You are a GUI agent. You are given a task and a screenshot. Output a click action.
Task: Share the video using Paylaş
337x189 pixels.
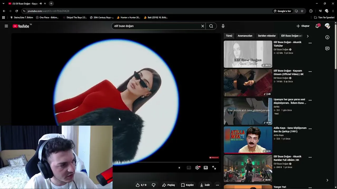[168, 185]
